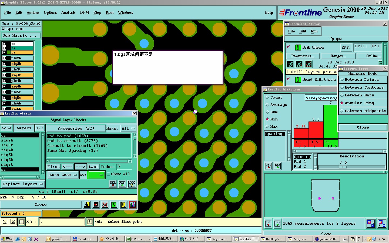
Task: Select the Sum radio option
Action: click(267, 112)
